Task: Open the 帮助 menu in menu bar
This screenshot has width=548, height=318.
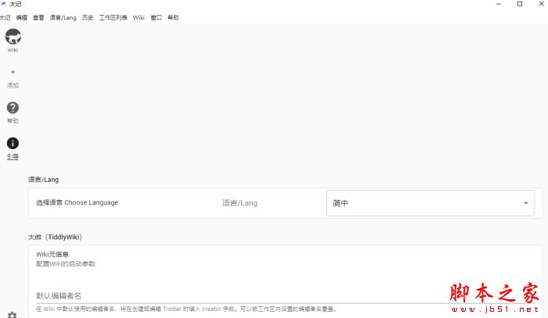Action: click(x=173, y=17)
